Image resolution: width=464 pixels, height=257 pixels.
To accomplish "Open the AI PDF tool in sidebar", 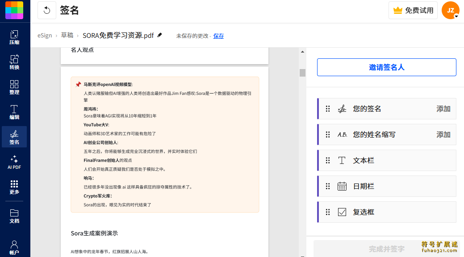I will coord(14,162).
